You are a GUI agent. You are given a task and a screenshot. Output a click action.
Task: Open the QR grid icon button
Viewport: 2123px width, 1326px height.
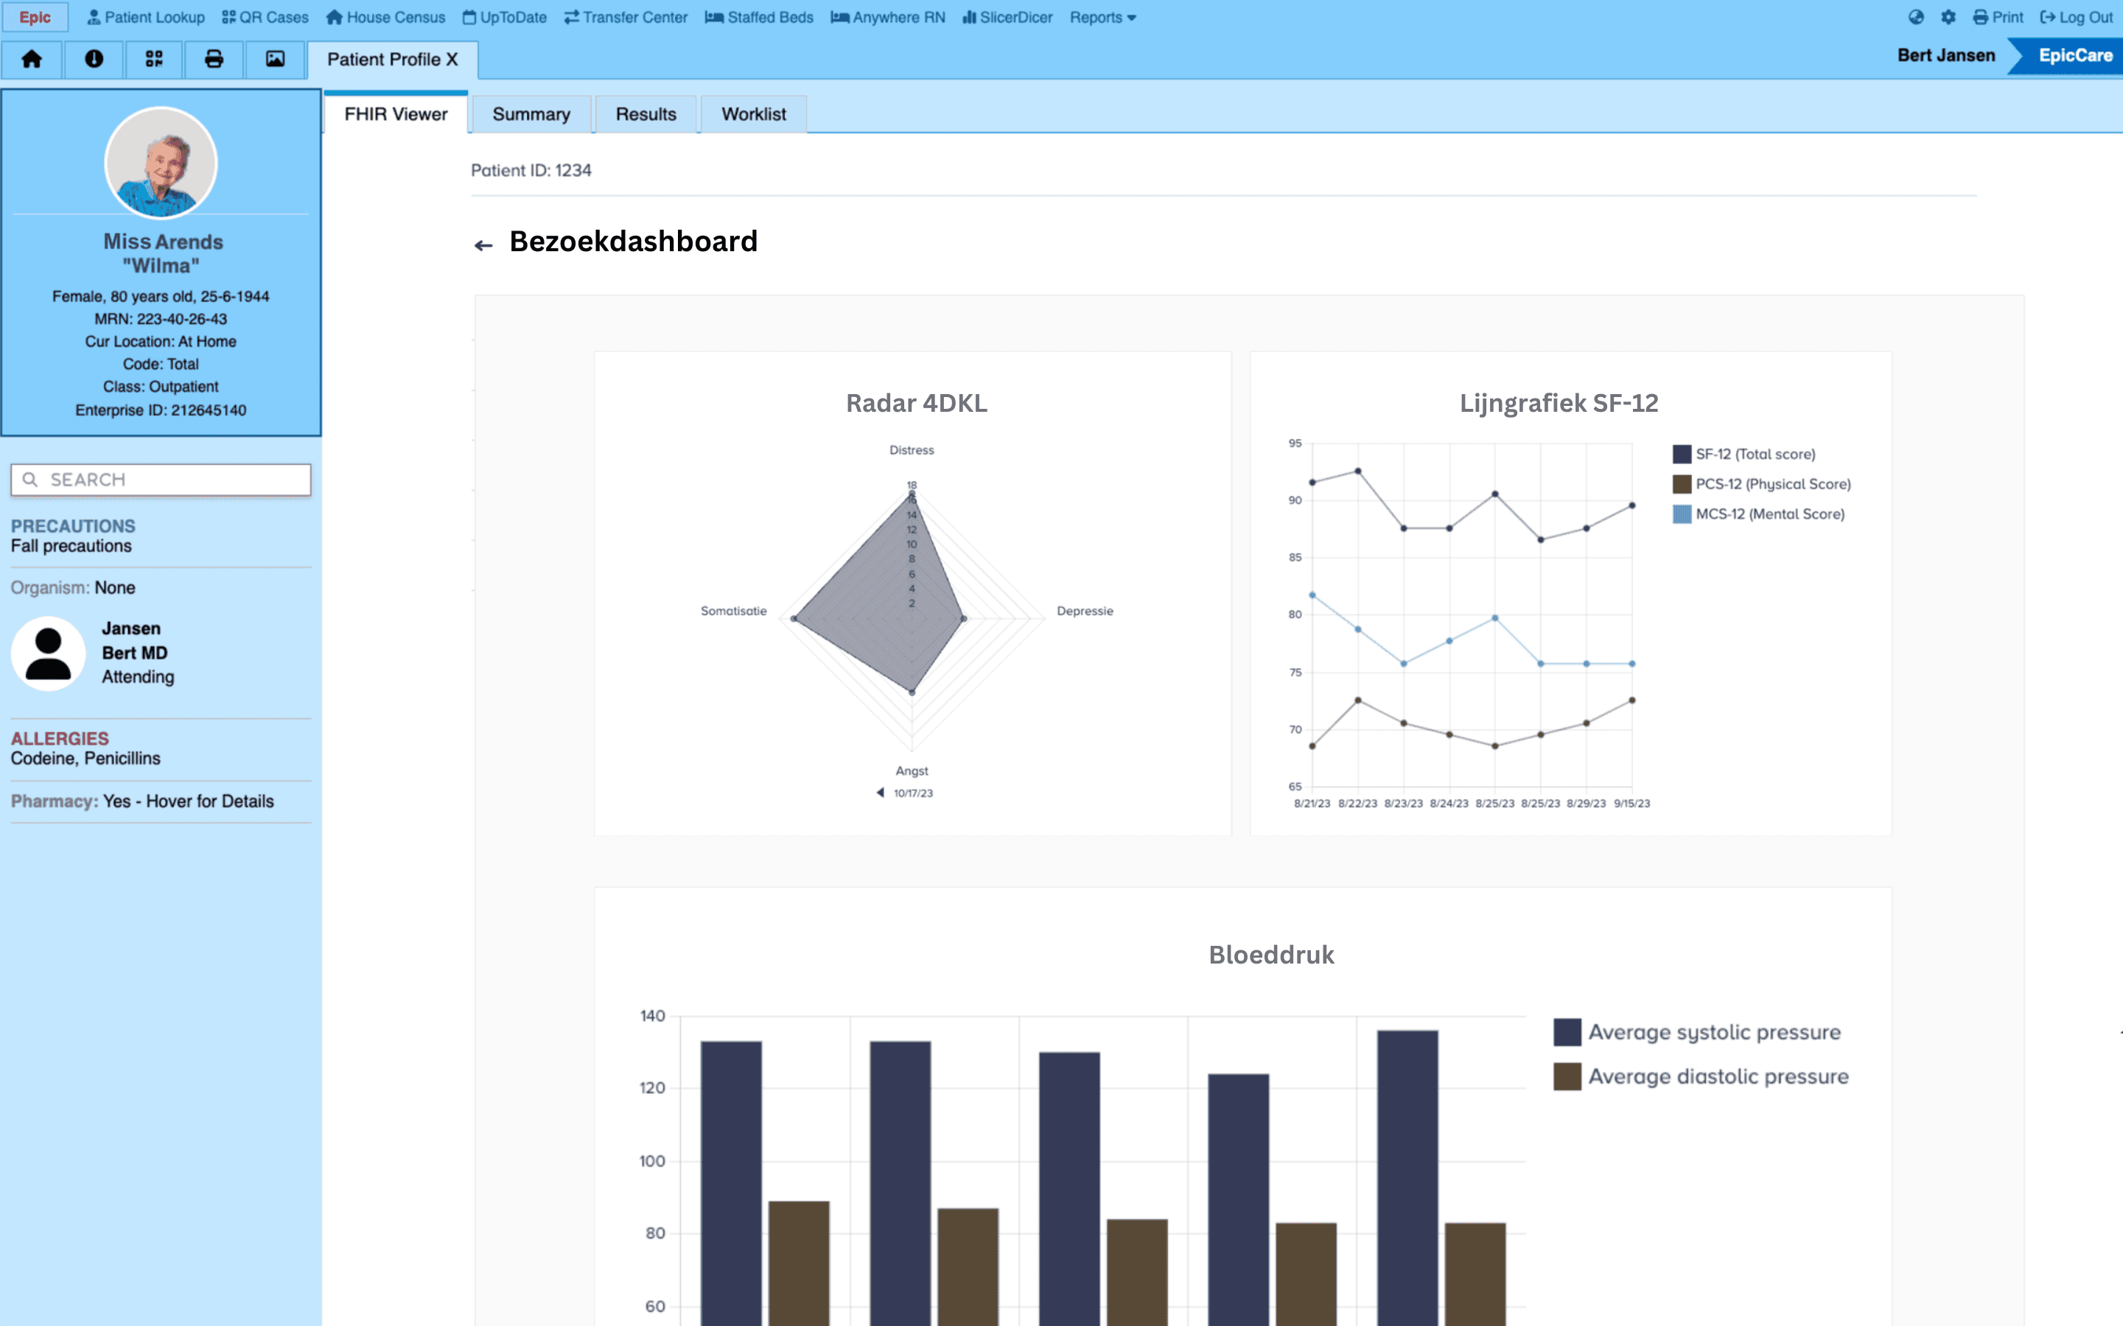(x=153, y=59)
